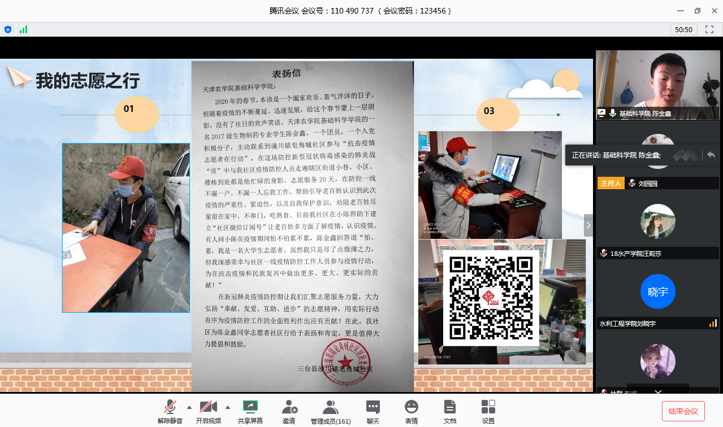
Task: Click the blue security shield icon
Action: (8, 29)
